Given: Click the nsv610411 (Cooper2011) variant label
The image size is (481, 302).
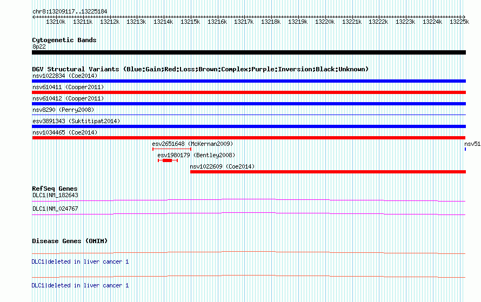Looking at the screenshot, I should (68, 87).
